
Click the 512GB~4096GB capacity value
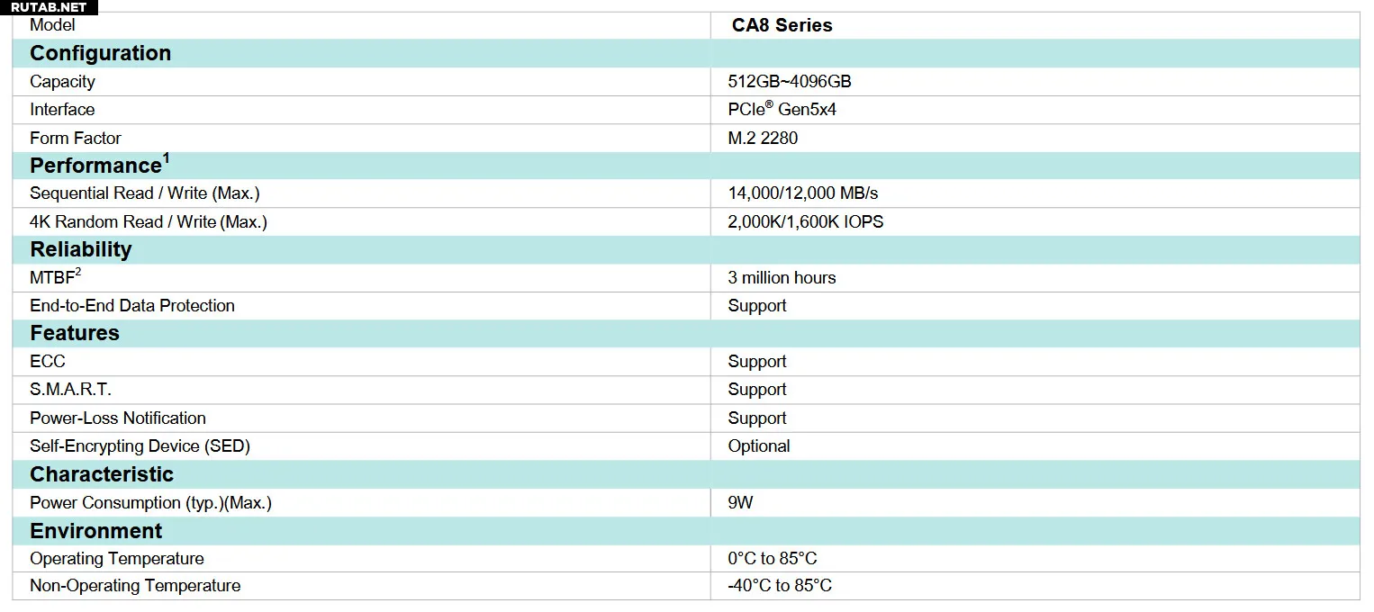click(790, 82)
